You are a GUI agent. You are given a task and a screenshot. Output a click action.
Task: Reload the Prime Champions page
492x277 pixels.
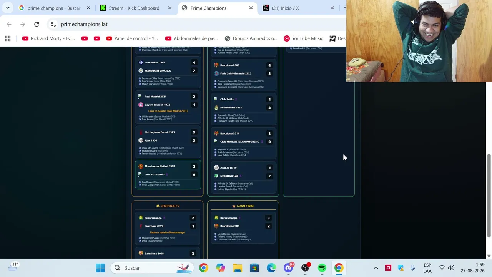tap(37, 24)
